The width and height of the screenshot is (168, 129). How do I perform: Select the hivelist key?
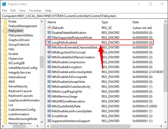[13, 54]
